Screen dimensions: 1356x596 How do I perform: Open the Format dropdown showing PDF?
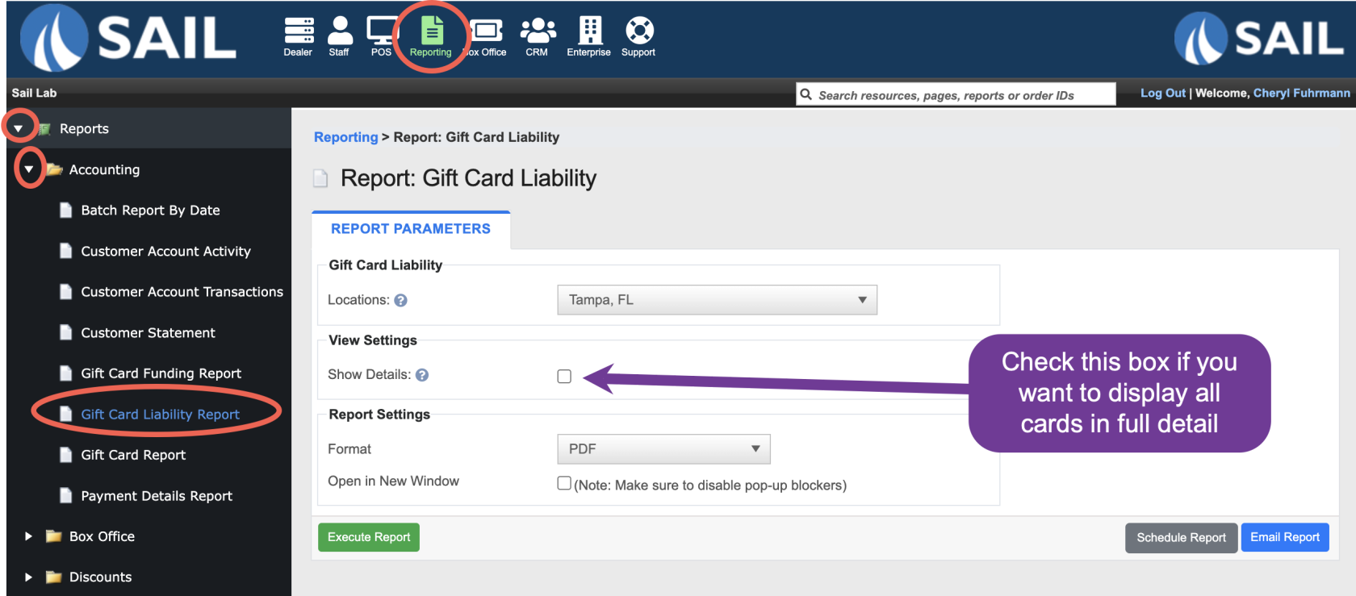pyautogui.click(x=663, y=449)
